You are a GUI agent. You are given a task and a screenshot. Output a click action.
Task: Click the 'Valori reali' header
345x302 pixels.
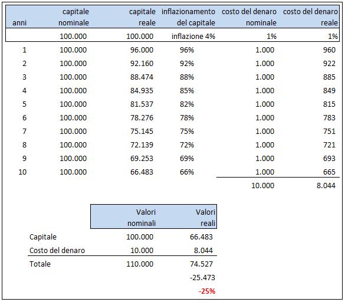(x=205, y=218)
